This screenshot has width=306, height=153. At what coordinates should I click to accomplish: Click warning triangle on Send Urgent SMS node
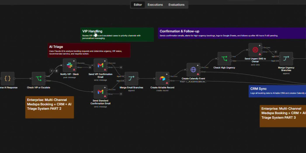pyautogui.click(x=260, y=54)
